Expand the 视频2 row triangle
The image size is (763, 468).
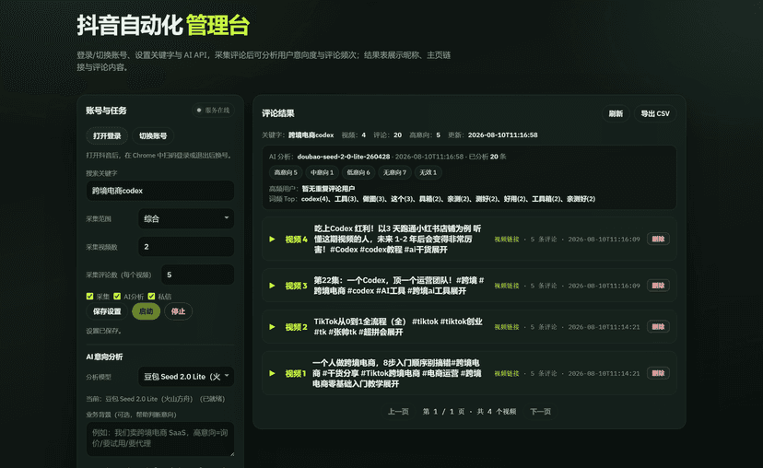click(x=273, y=327)
